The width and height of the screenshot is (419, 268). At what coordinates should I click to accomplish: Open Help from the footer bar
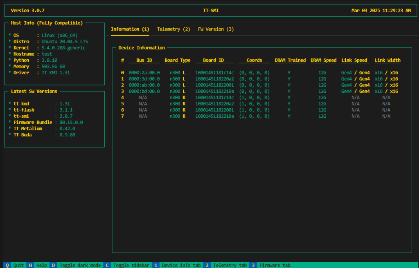[x=37, y=265]
